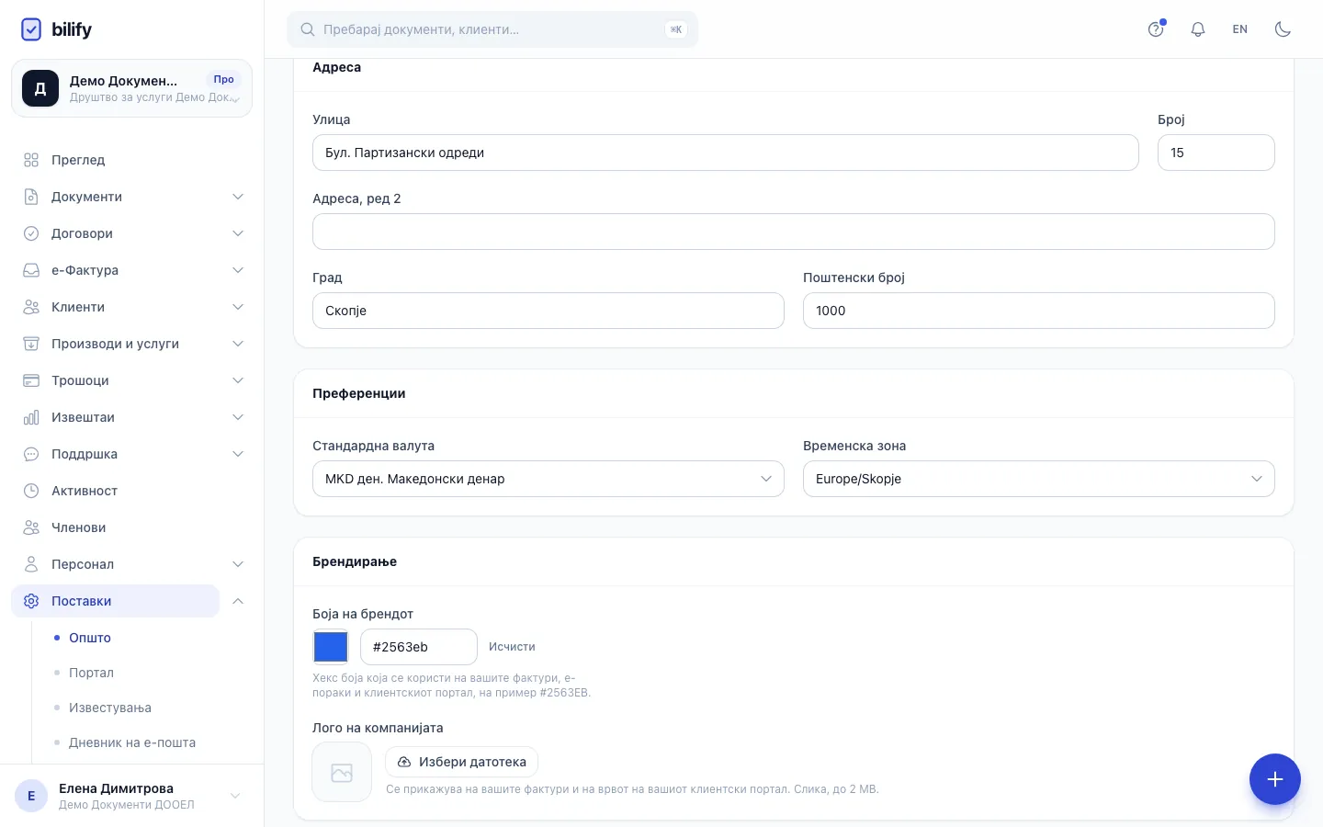Click the company logo placeholder thumbnail
Screen dimensions: 1323x827
click(342, 773)
